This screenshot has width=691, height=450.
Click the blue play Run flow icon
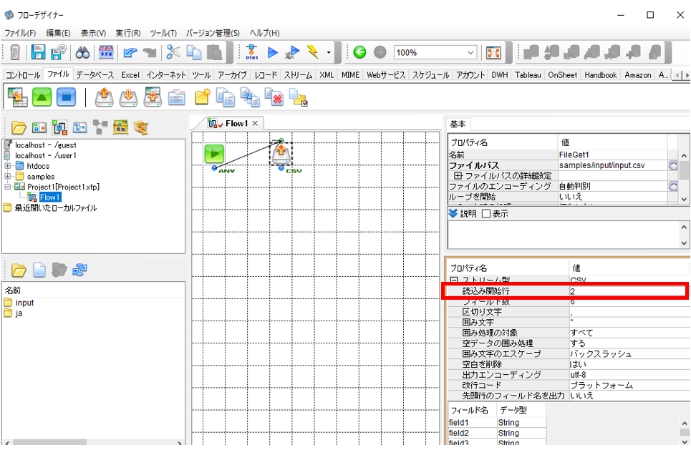point(273,53)
